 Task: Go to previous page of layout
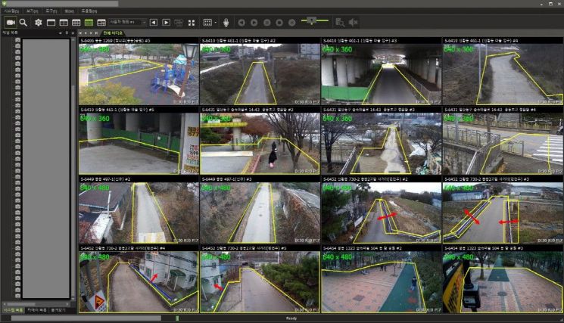[x=154, y=23]
